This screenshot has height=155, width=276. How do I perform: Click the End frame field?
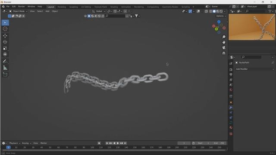219,143
